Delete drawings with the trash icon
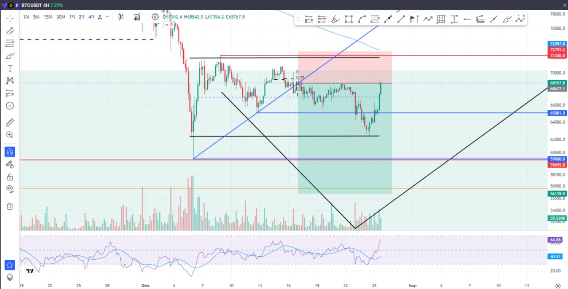 click(10, 206)
